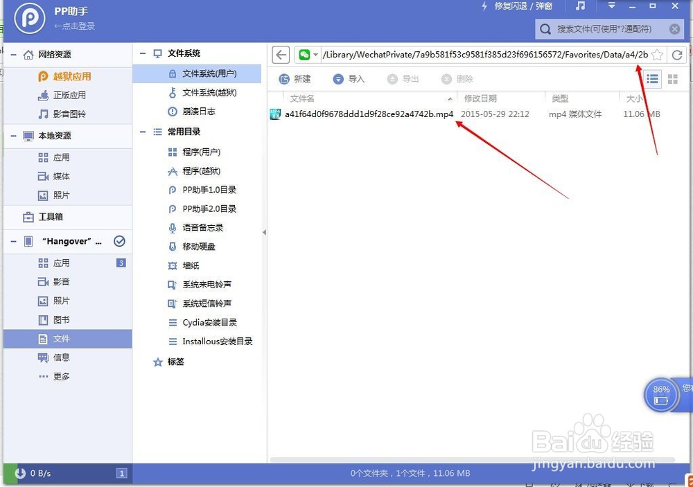Collapse the sidebar using the left arrow
Image resolution: width=693 pixels, height=487 pixels.
pos(264,233)
